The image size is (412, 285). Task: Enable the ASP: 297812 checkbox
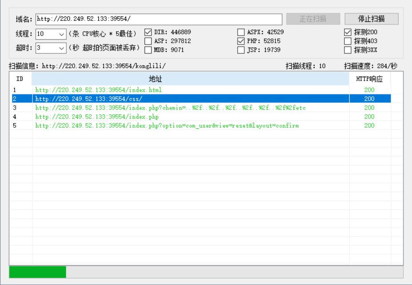pyautogui.click(x=147, y=41)
